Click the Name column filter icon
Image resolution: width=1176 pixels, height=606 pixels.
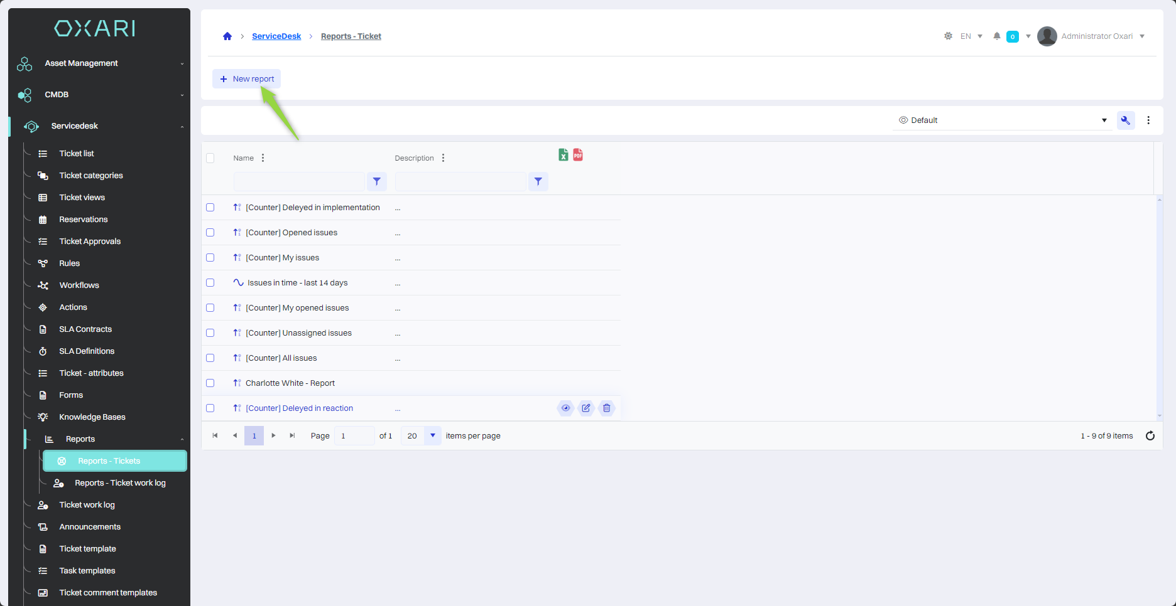click(x=376, y=182)
